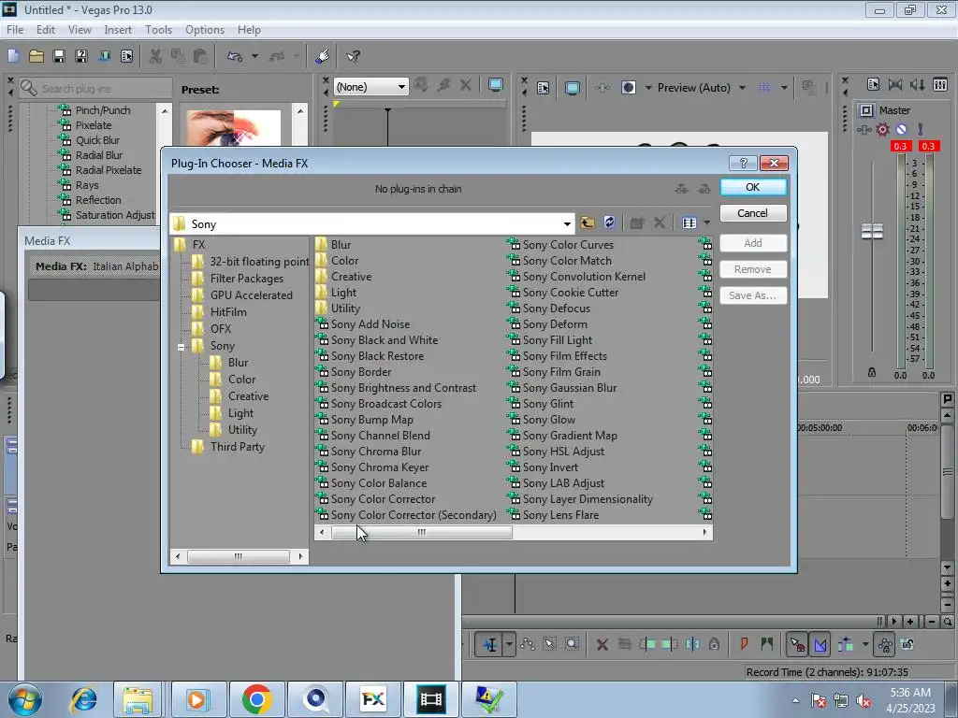
Task: Click the Dim output speaker icon
Action: click(x=917, y=84)
